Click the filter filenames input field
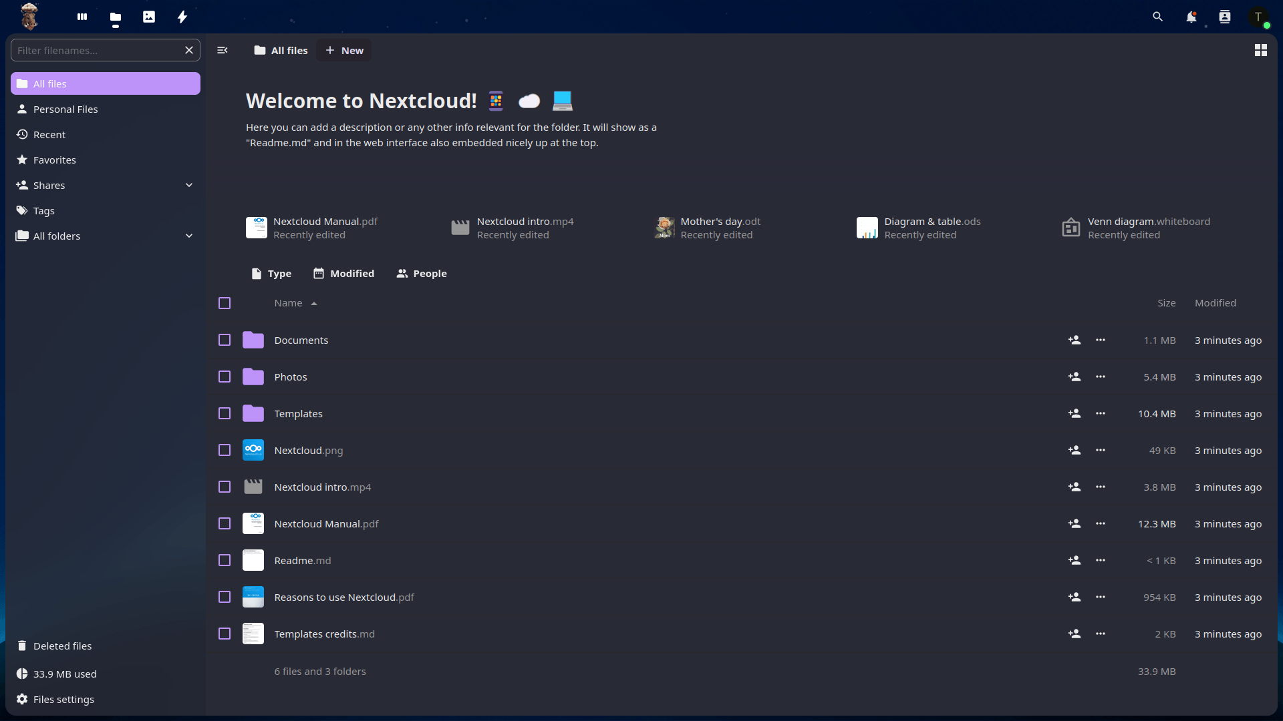This screenshot has width=1283, height=721. coord(94,50)
